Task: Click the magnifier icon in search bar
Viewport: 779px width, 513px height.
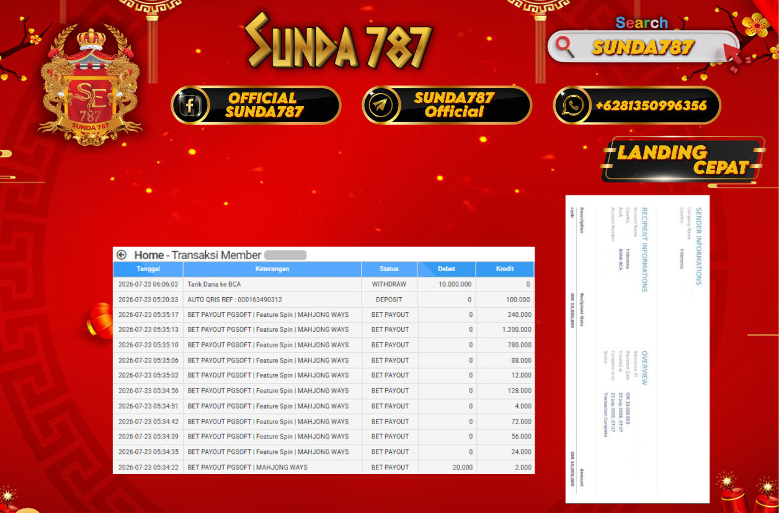Action: coord(565,46)
